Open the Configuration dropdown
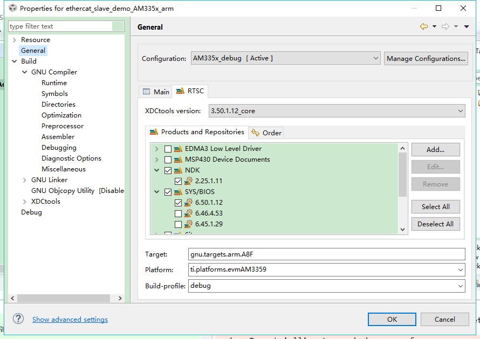480x339 pixels. pos(286,58)
